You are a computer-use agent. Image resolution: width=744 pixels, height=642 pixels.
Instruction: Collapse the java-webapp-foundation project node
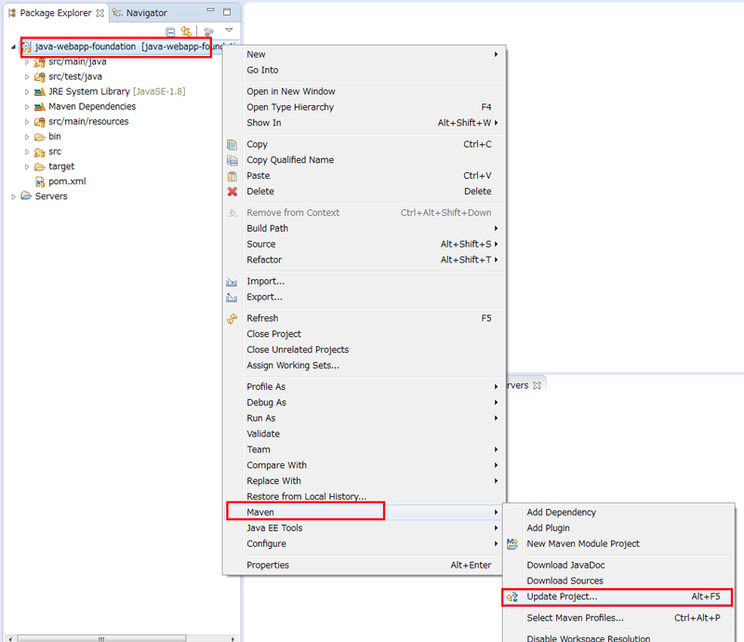click(13, 47)
